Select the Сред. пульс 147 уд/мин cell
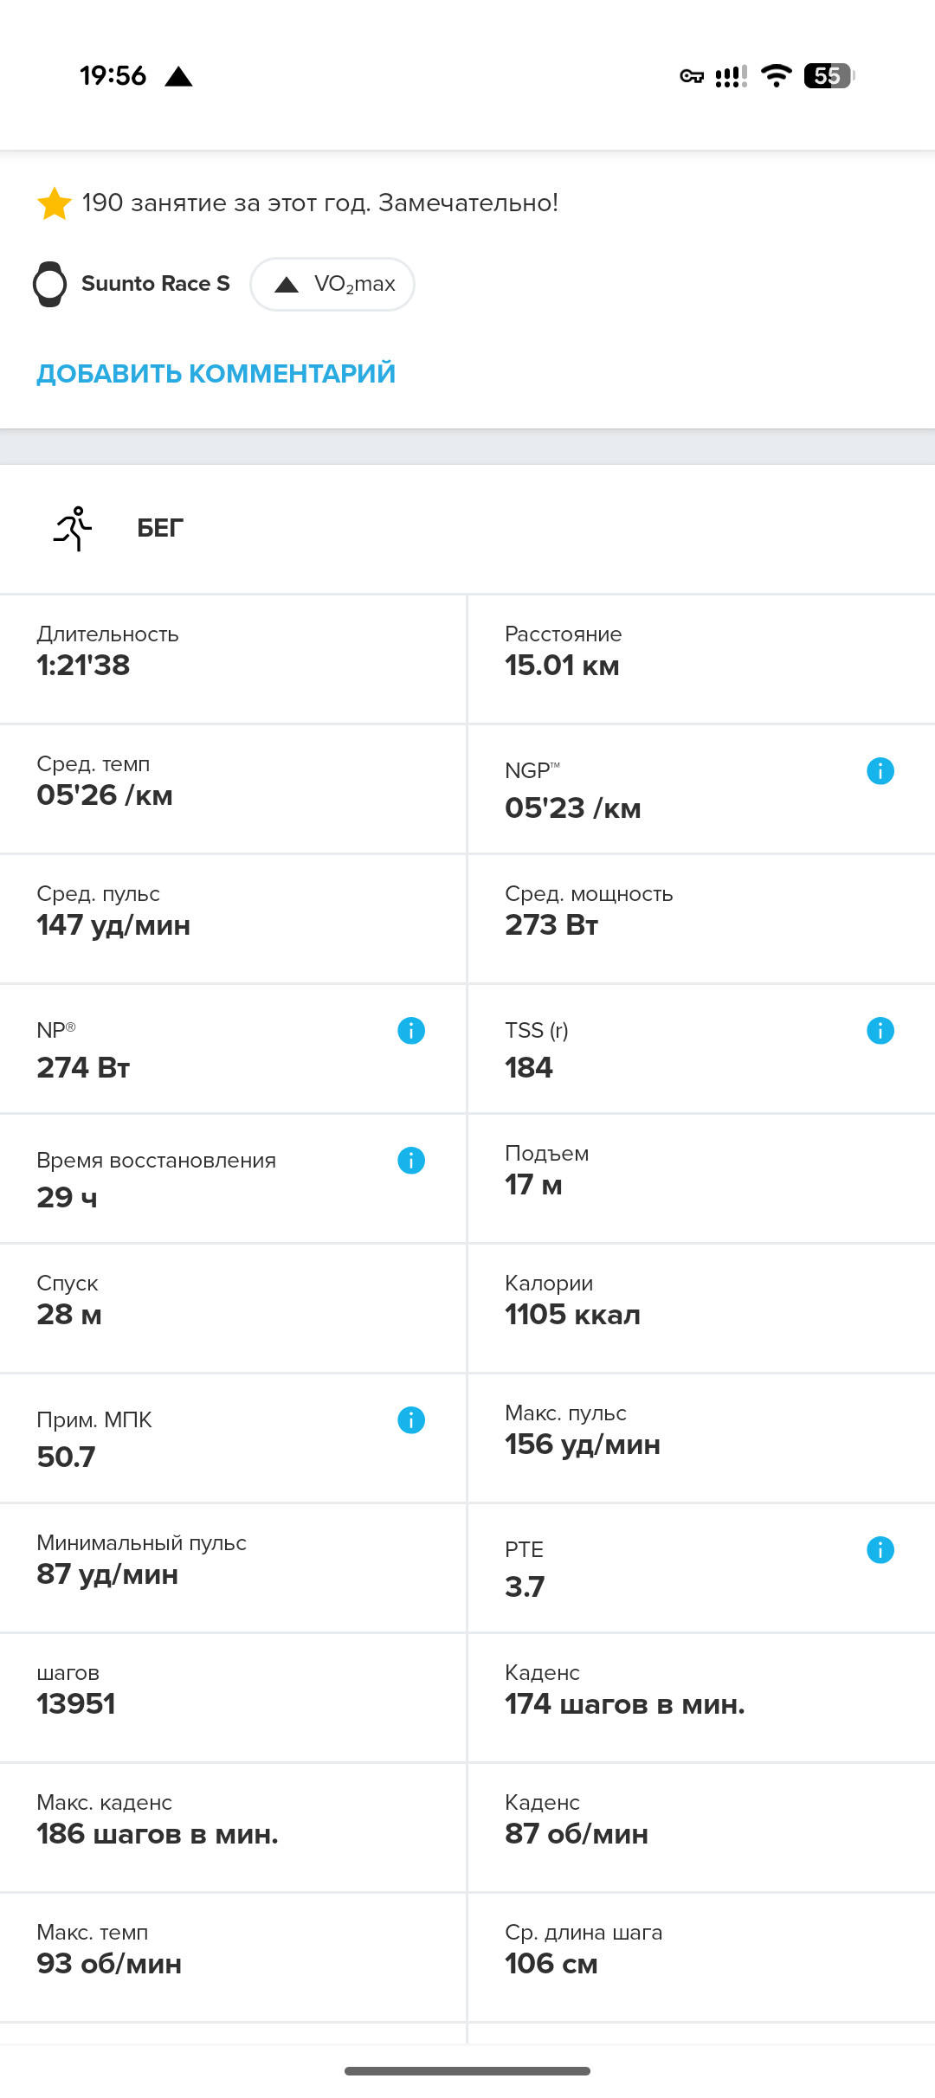 click(234, 918)
